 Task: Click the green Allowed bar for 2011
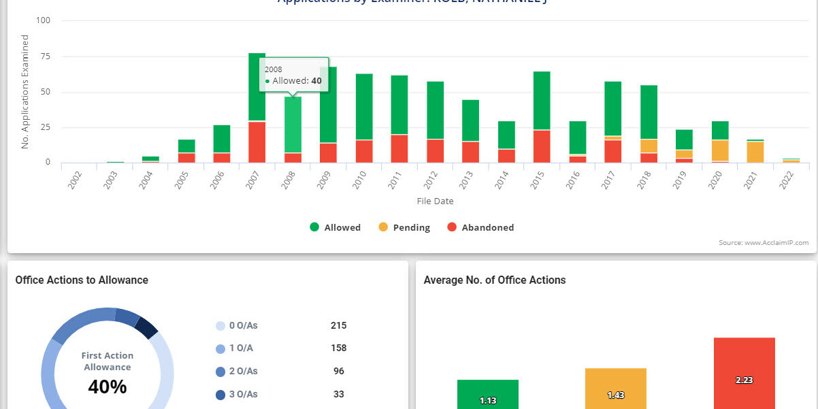pyautogui.click(x=399, y=105)
